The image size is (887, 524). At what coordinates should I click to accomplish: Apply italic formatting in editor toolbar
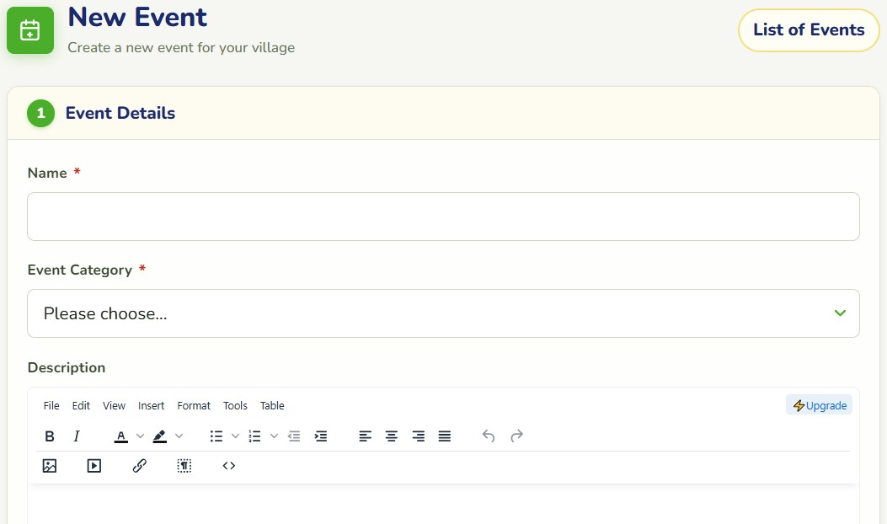click(x=77, y=436)
